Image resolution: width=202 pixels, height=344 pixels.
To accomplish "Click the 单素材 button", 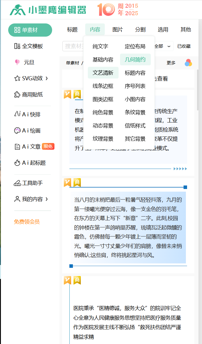I will 30,30.
